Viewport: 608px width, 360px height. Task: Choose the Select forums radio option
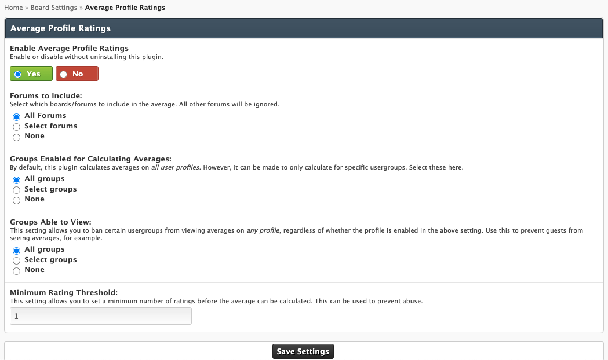(x=17, y=127)
